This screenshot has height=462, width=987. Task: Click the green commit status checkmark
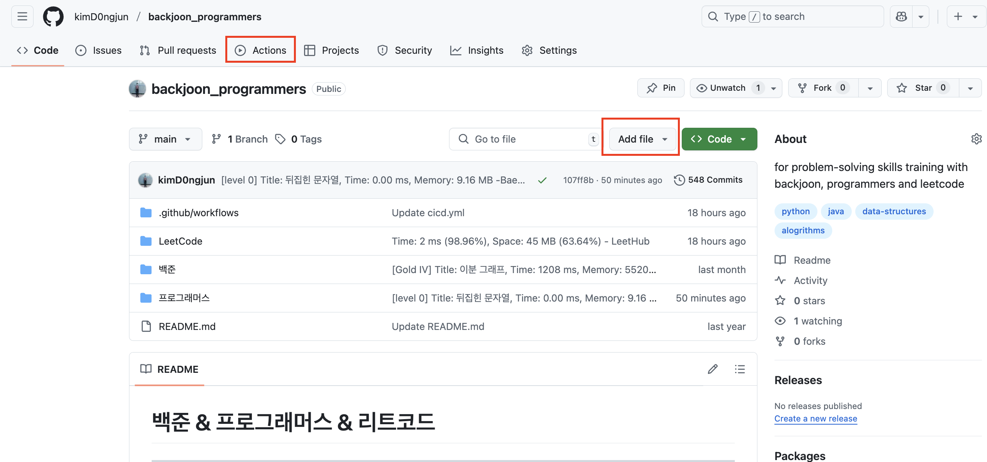click(542, 180)
